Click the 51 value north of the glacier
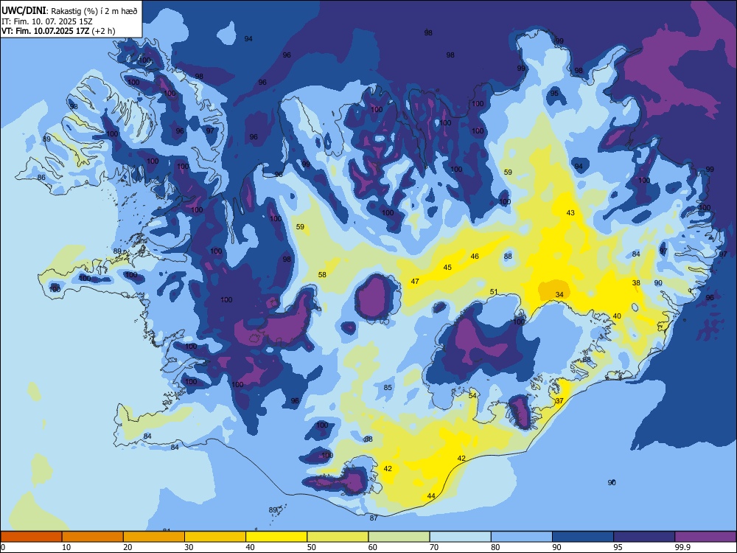Viewport: 737px width, 553px height. click(x=494, y=291)
